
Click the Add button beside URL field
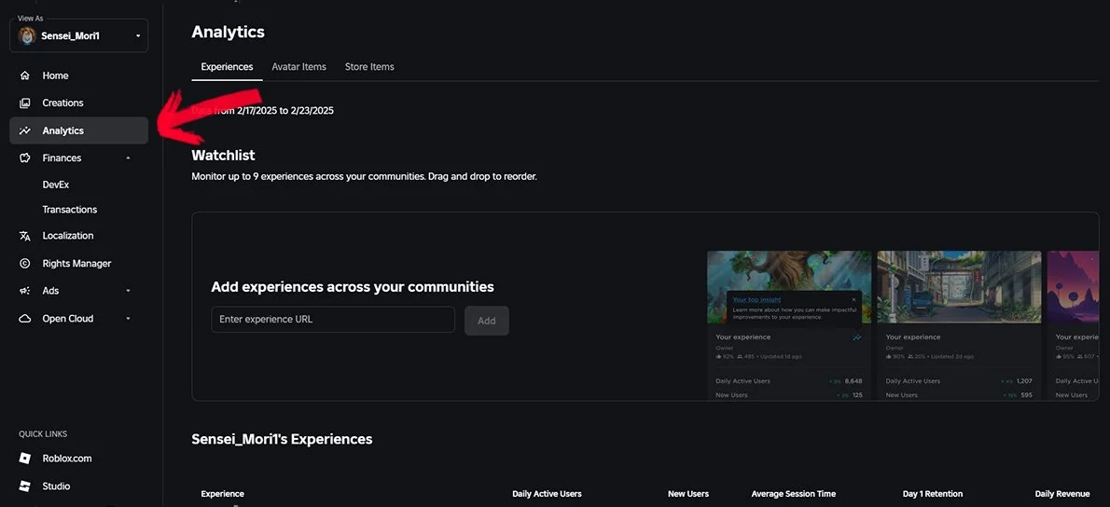(x=486, y=321)
